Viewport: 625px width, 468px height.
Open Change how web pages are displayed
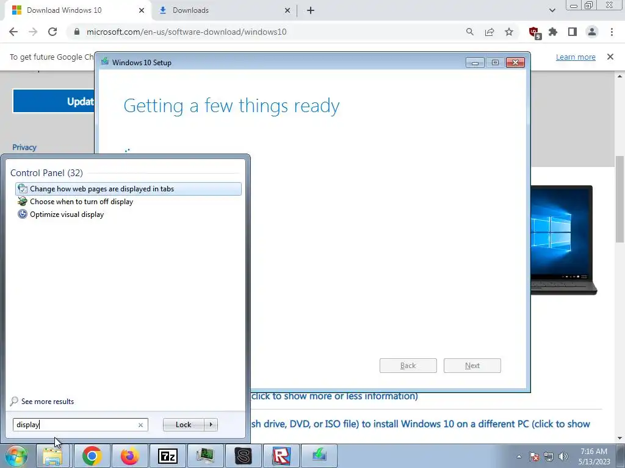coord(128,189)
